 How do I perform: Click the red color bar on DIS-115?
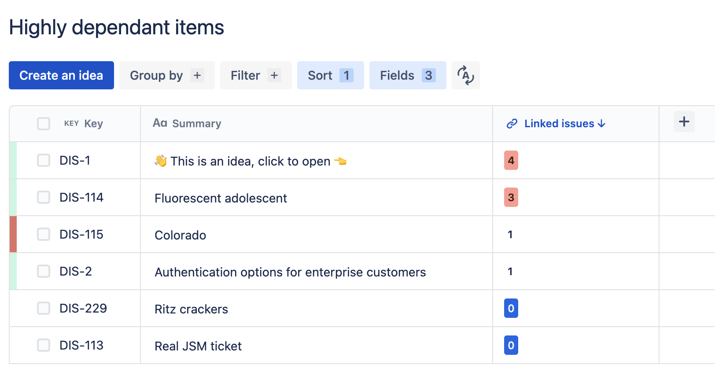(13, 234)
